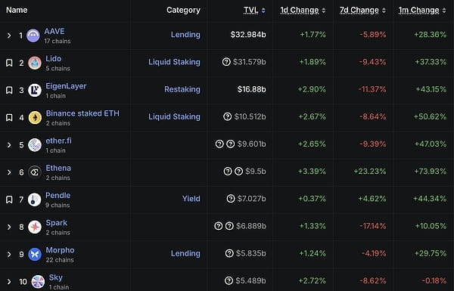Toggle bookmark for Lido
This screenshot has width=454, height=291.
click(x=9, y=63)
